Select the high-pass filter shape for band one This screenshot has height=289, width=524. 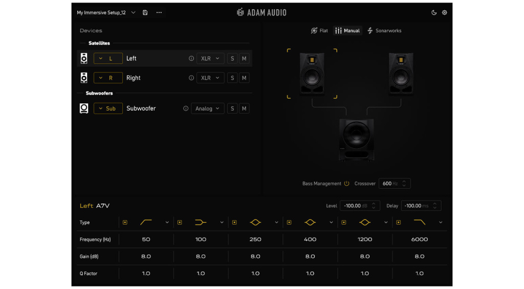[146, 222]
